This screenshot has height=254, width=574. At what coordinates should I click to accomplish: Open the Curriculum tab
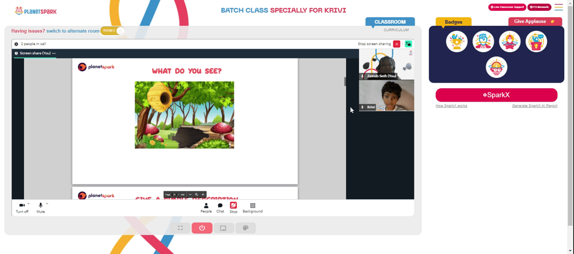(396, 30)
